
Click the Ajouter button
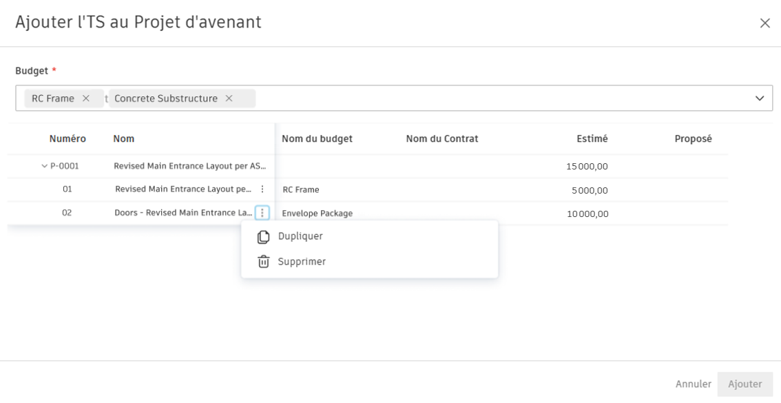pyautogui.click(x=744, y=384)
